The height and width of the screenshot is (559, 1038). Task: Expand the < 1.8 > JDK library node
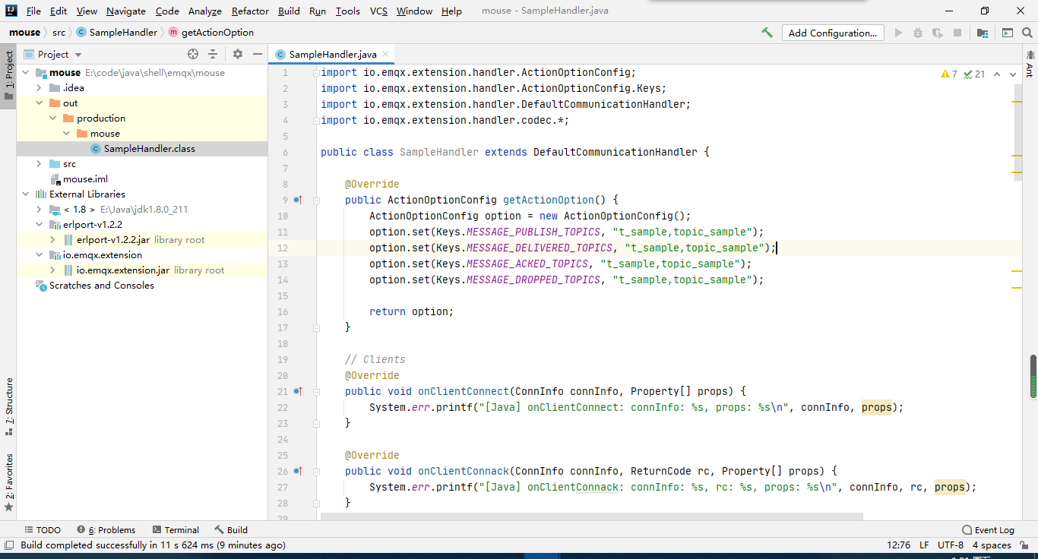(40, 210)
